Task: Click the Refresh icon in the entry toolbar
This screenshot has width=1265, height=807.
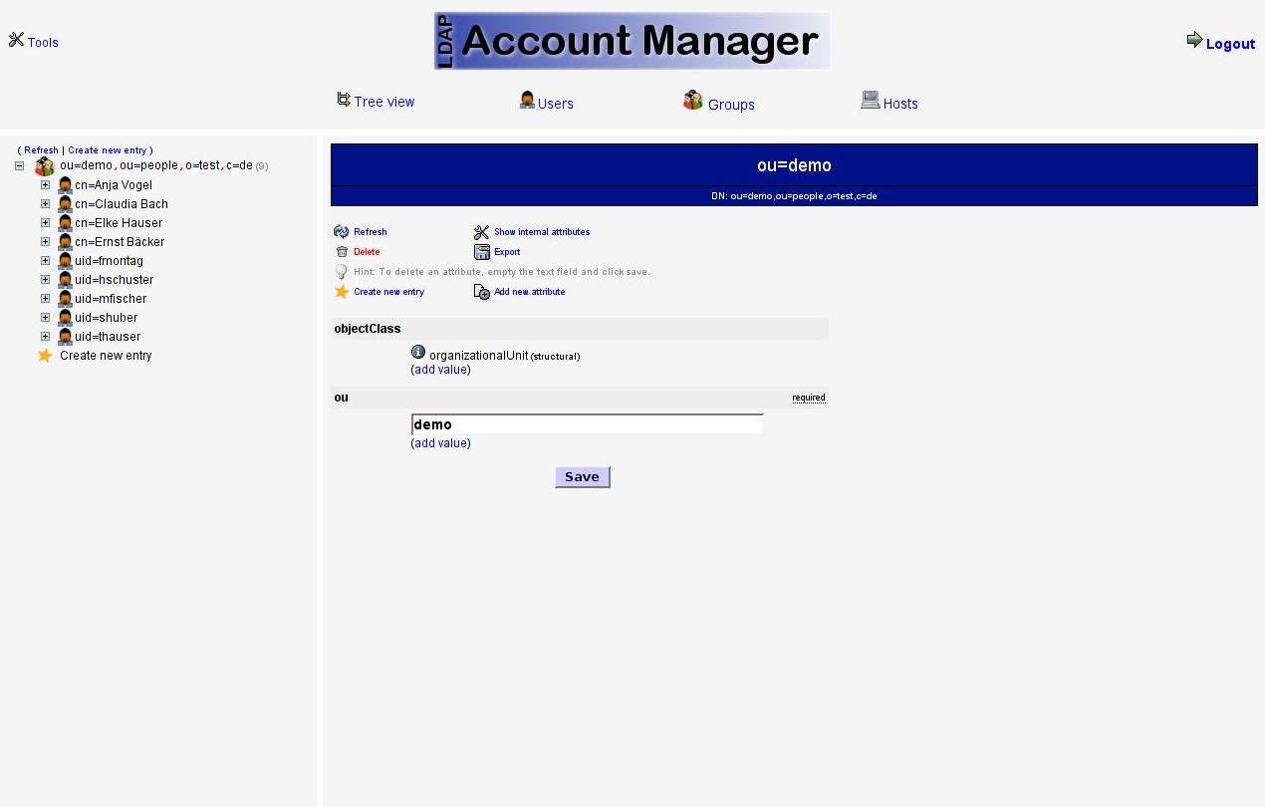Action: coord(342,232)
